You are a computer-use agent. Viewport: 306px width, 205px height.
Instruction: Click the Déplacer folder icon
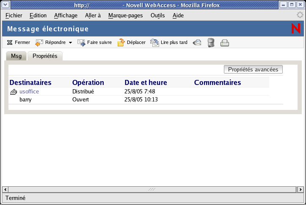pyautogui.click(x=121, y=43)
